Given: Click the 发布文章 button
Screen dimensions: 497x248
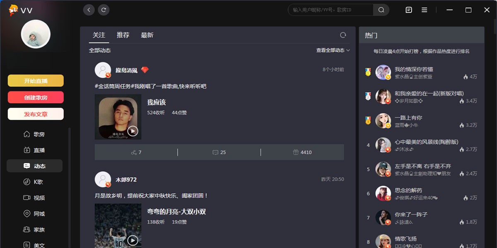Looking at the screenshot, I should coord(36,114).
